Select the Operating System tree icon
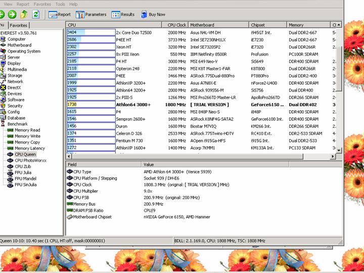364x273 pixels. point(3,51)
